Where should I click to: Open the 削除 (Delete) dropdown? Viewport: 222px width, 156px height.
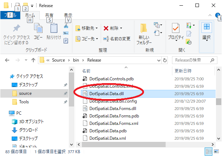click(x=113, y=28)
